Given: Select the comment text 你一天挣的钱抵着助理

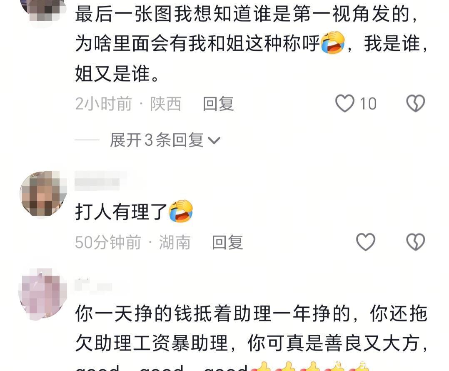Looking at the screenshot, I should click(173, 314).
